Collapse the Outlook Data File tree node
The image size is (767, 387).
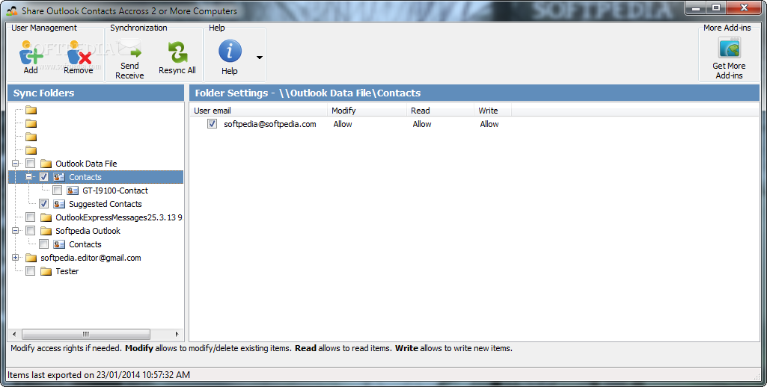(16, 163)
